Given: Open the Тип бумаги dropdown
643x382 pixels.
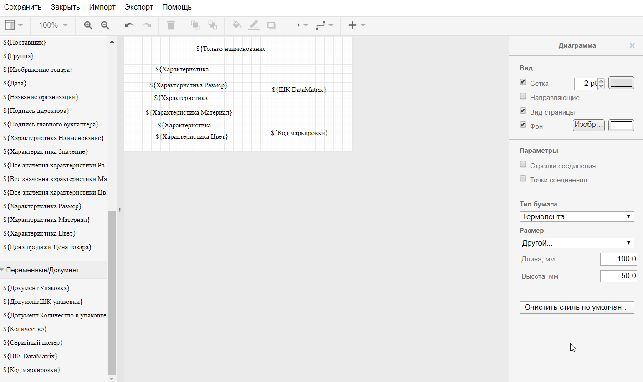Looking at the screenshot, I should 577,216.
